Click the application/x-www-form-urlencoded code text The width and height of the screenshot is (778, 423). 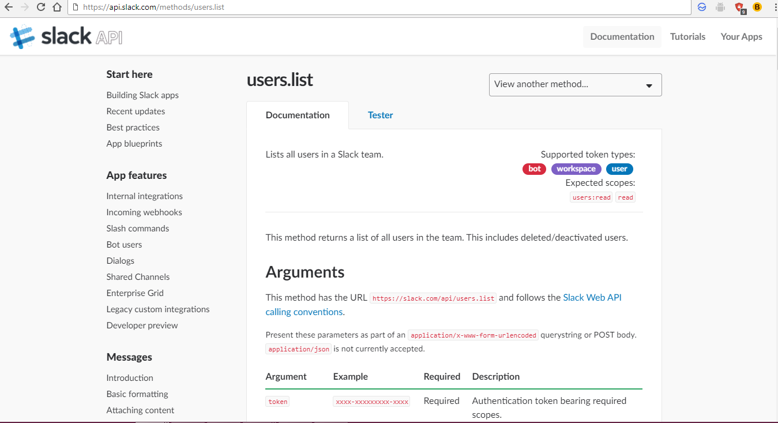point(473,335)
